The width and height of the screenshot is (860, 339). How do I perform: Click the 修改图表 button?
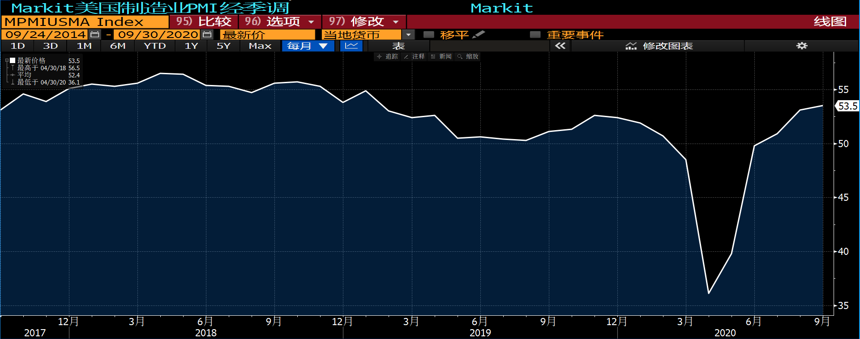pyautogui.click(x=658, y=46)
